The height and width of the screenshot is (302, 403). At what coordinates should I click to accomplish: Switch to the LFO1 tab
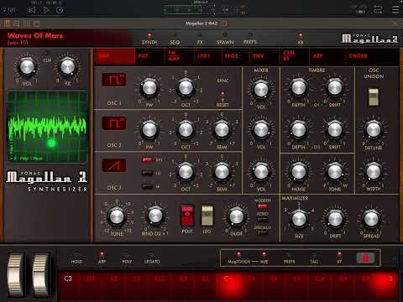[208, 56]
